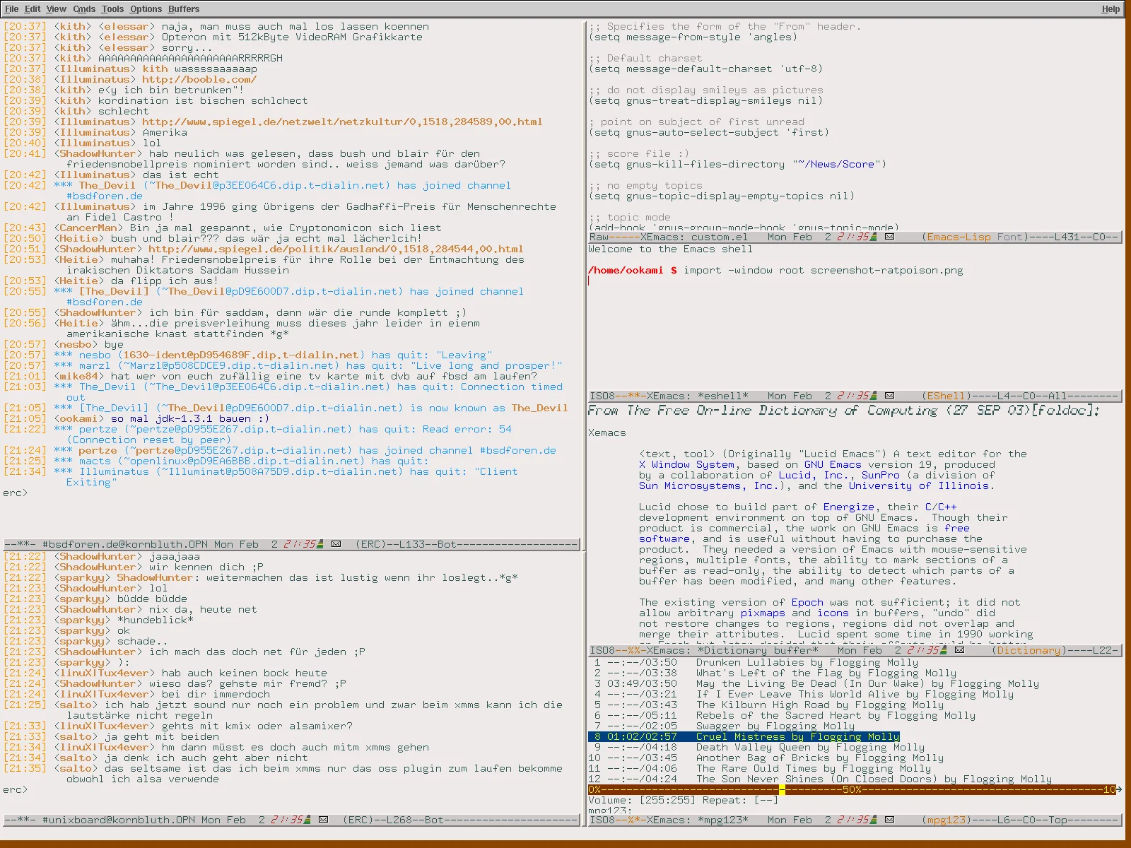This screenshot has width=1131, height=848.
Task: Click the mail icon in #unixboard modeline
Action: coord(323,820)
